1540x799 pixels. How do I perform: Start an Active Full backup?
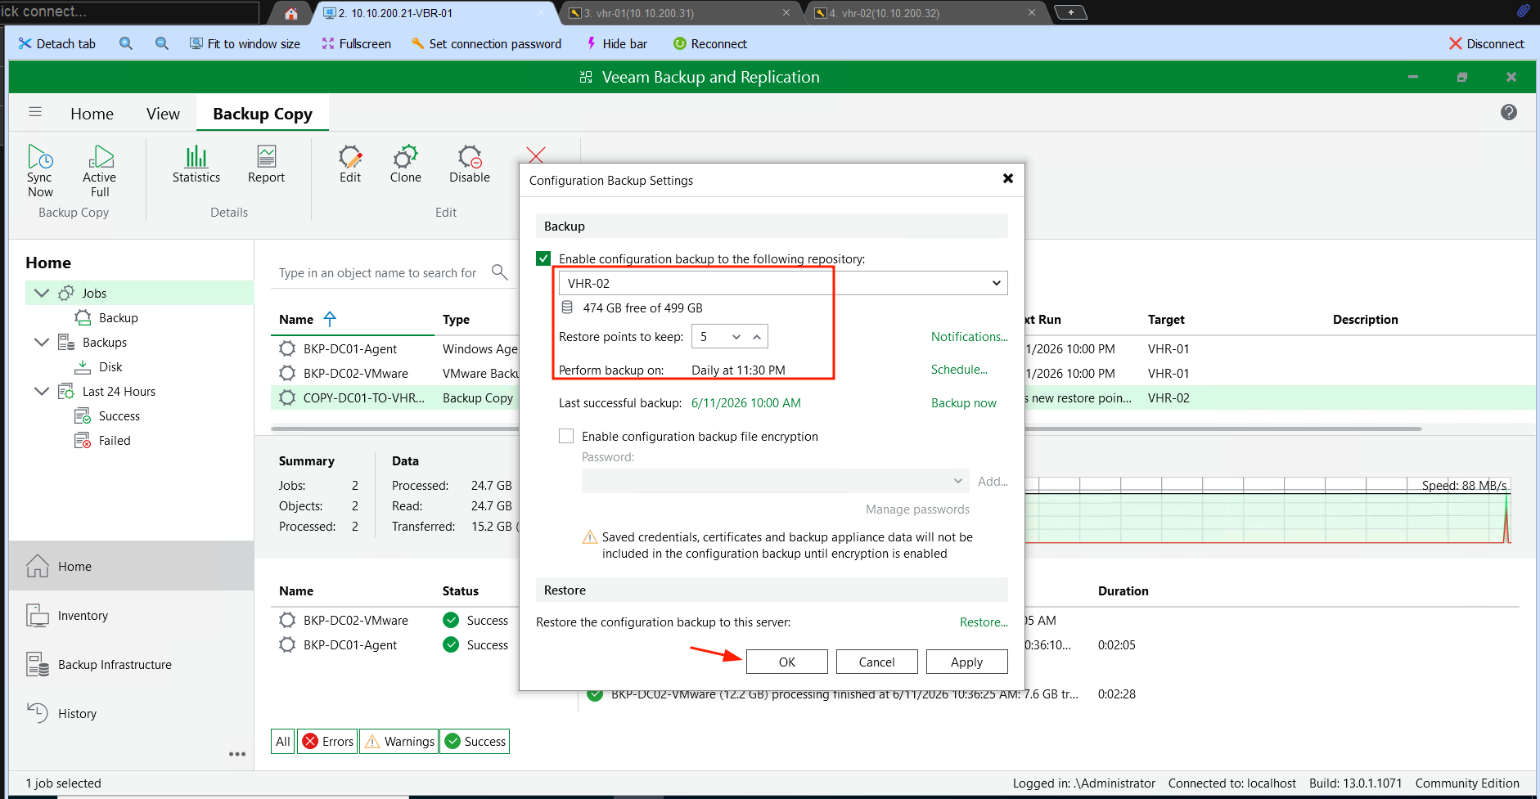click(99, 171)
